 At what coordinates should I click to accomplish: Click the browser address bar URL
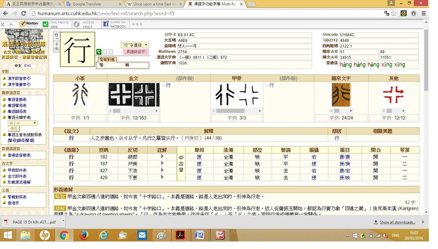point(164,13)
